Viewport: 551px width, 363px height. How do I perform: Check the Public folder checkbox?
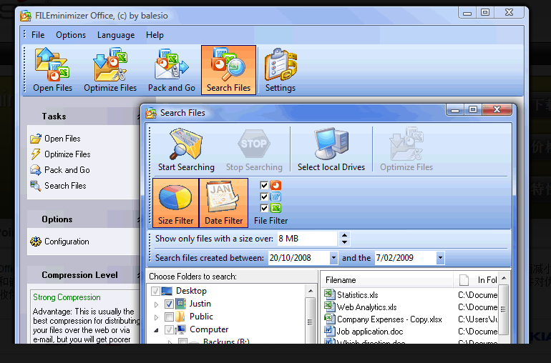tap(169, 317)
